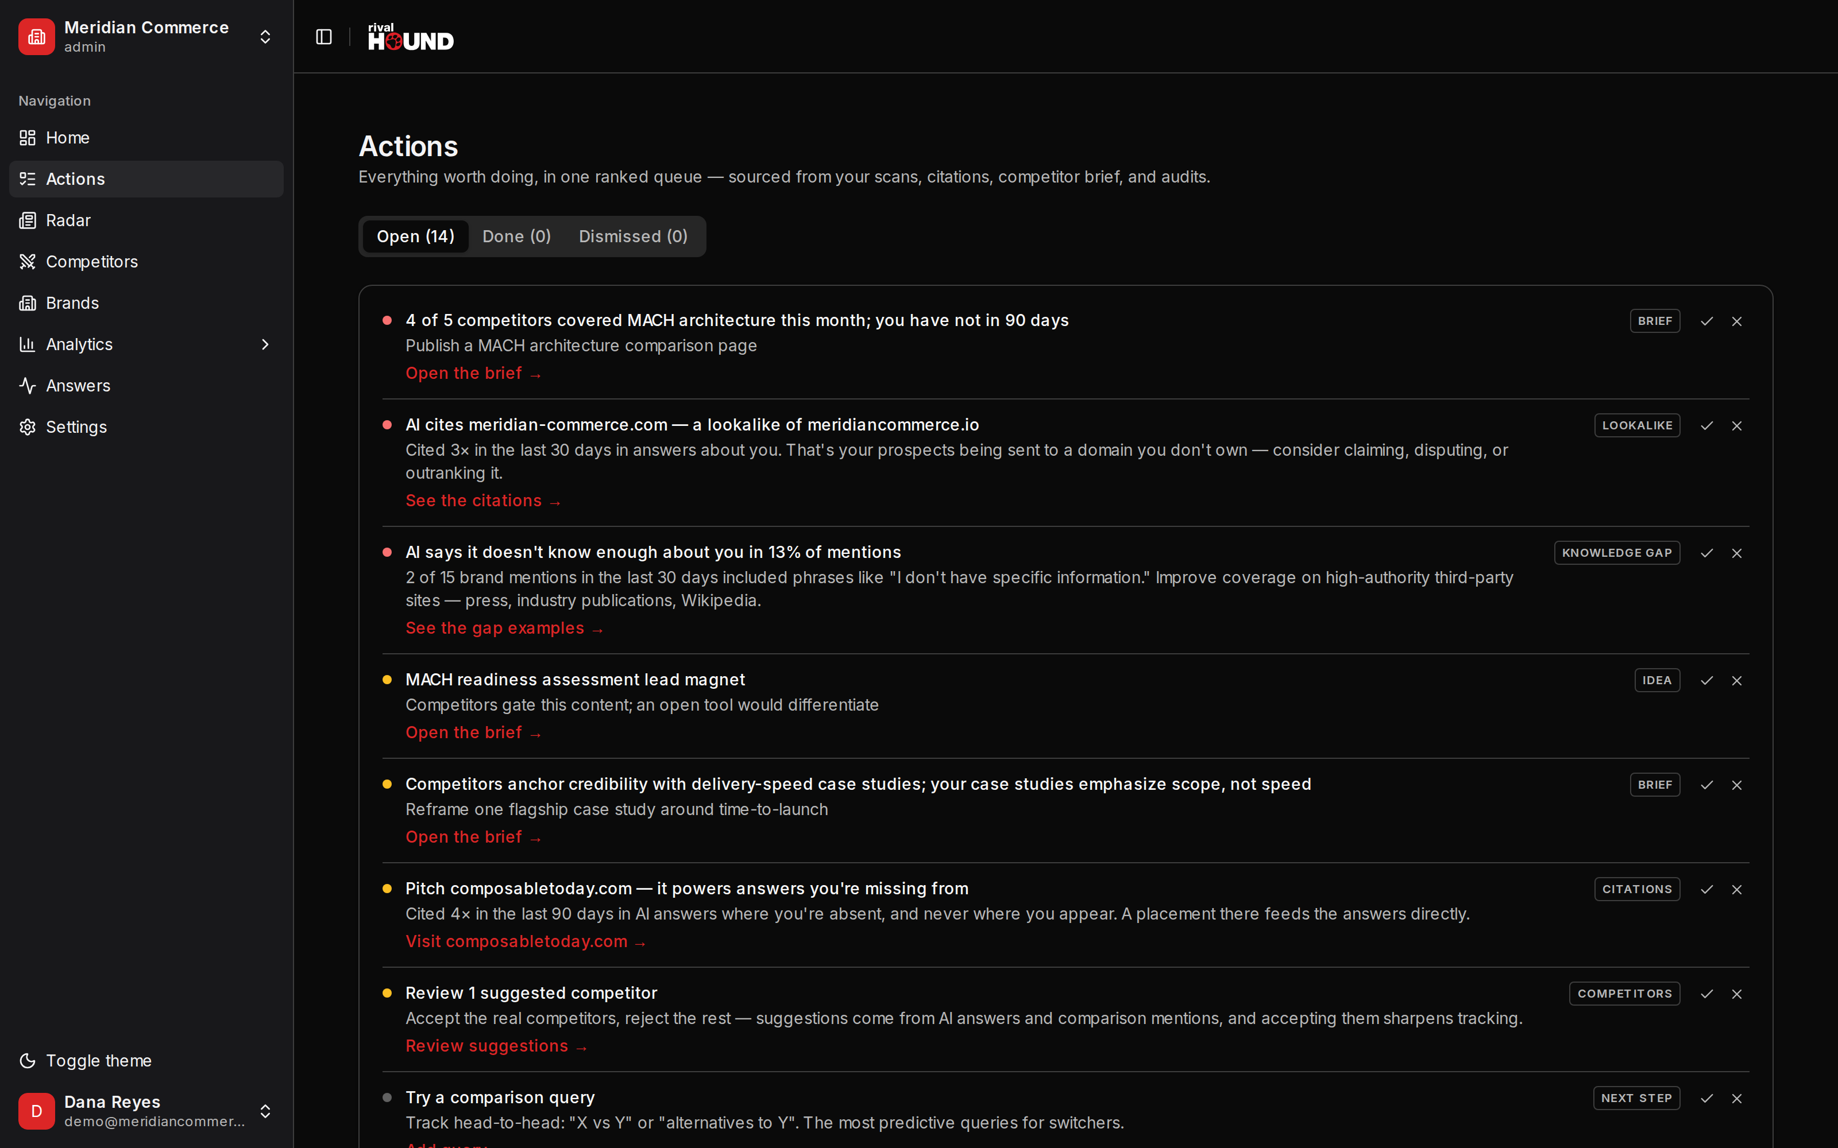1838x1148 pixels.
Task: Toggle the sidebar panel icon
Action: click(323, 36)
